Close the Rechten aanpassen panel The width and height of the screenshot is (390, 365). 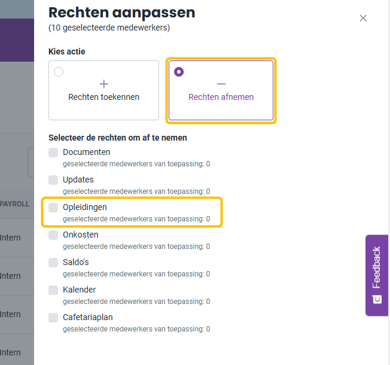click(363, 18)
